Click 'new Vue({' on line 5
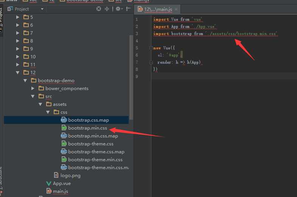The width and height of the screenshot is (297, 197). click(x=164, y=48)
